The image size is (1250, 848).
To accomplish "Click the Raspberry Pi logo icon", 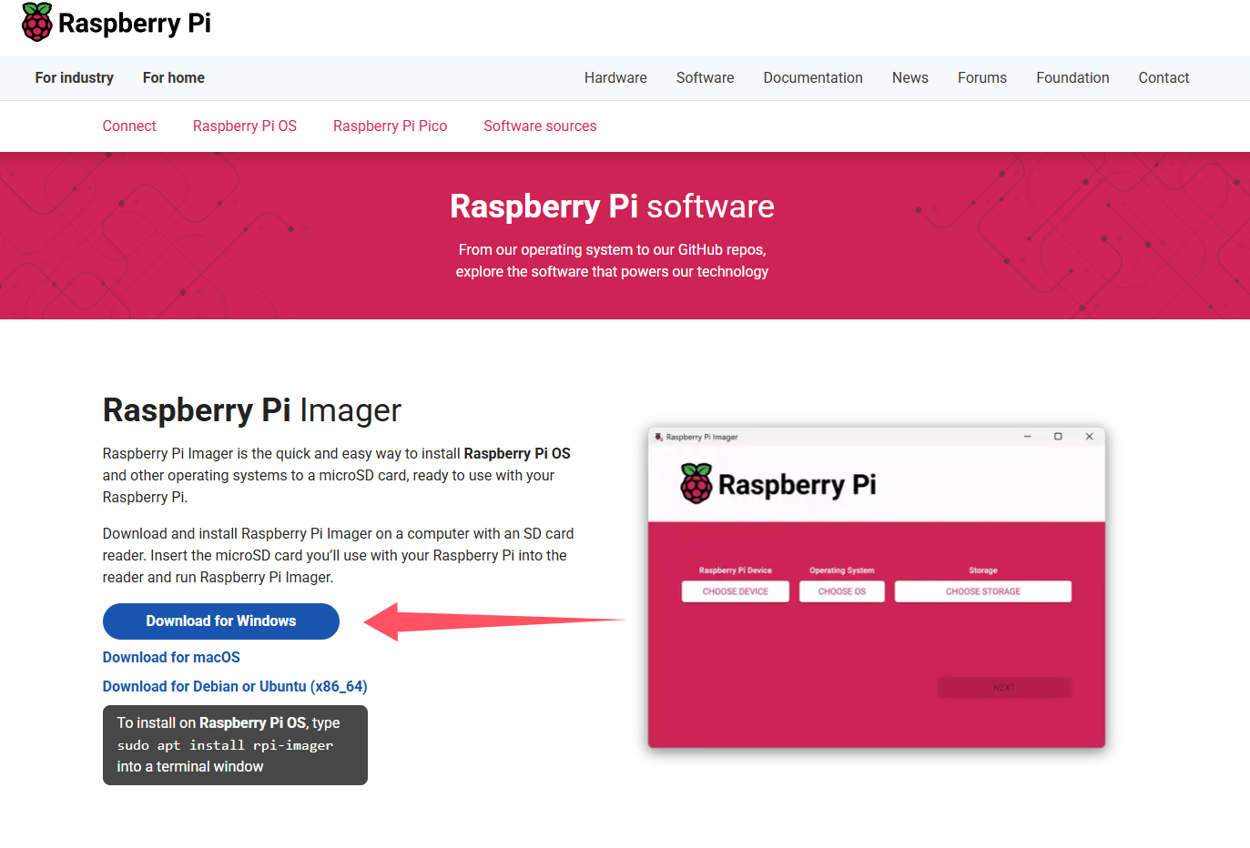I will 37,22.
